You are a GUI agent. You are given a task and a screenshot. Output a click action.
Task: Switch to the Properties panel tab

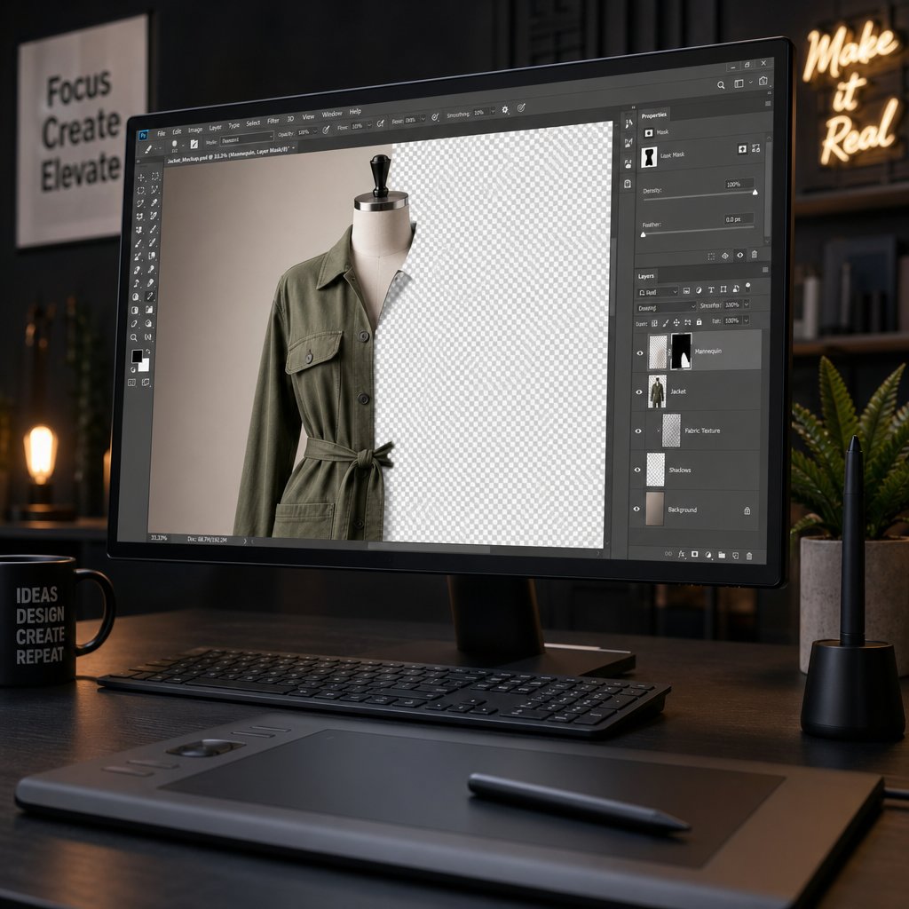[654, 115]
